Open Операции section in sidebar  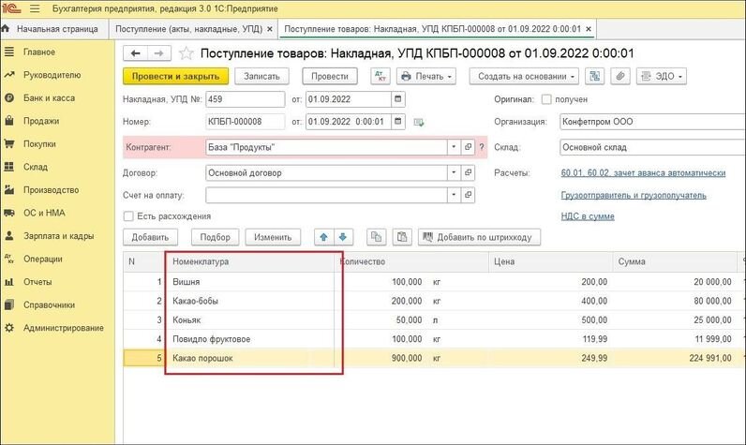click(x=43, y=259)
